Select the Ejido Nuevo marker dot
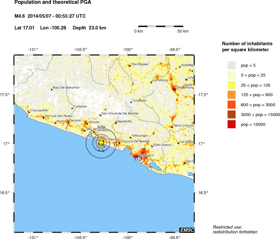The image size is (280, 239). click(x=152, y=146)
